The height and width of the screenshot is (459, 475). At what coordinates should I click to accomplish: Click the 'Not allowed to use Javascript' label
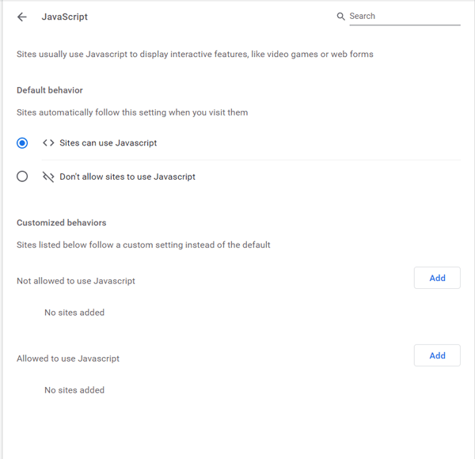[x=76, y=281]
